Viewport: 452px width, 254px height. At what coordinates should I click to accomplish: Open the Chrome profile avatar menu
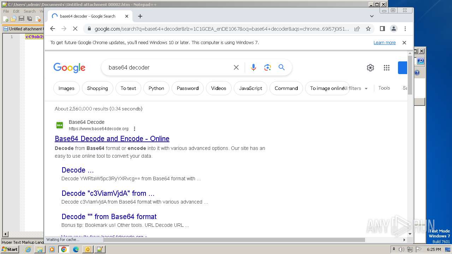click(393, 29)
